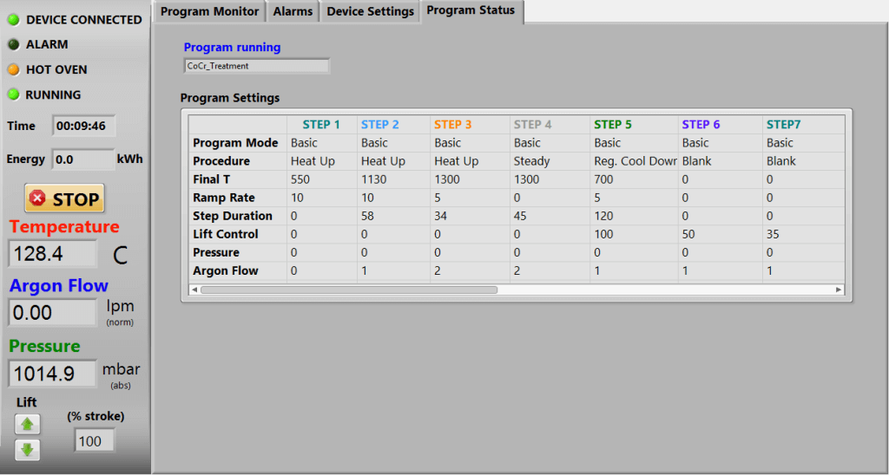Click the table scrollbar left arrow
The height and width of the screenshot is (475, 889).
click(194, 290)
